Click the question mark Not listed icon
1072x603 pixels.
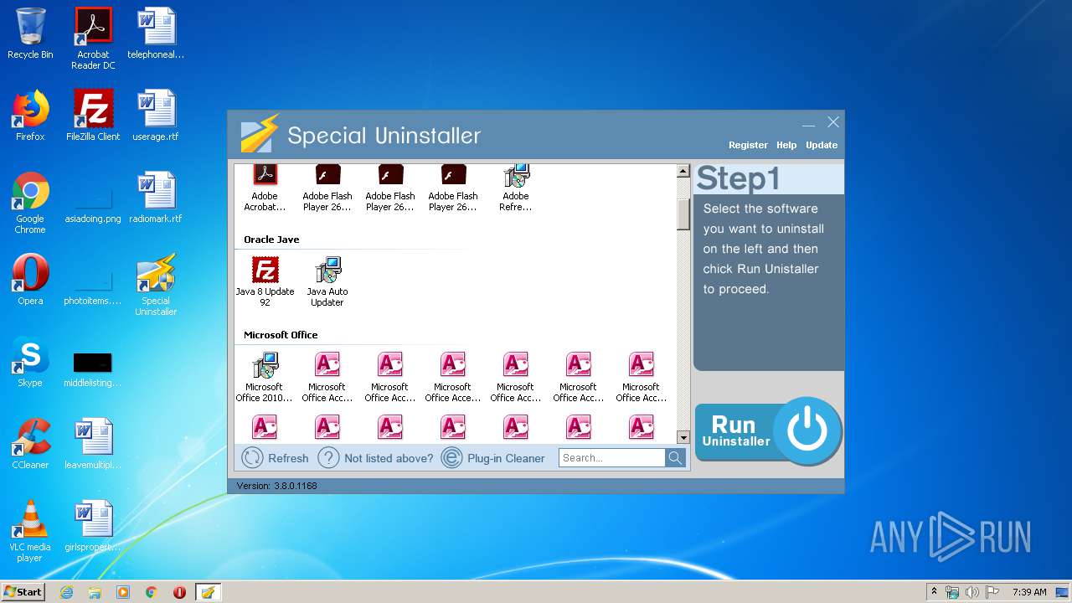[328, 457]
